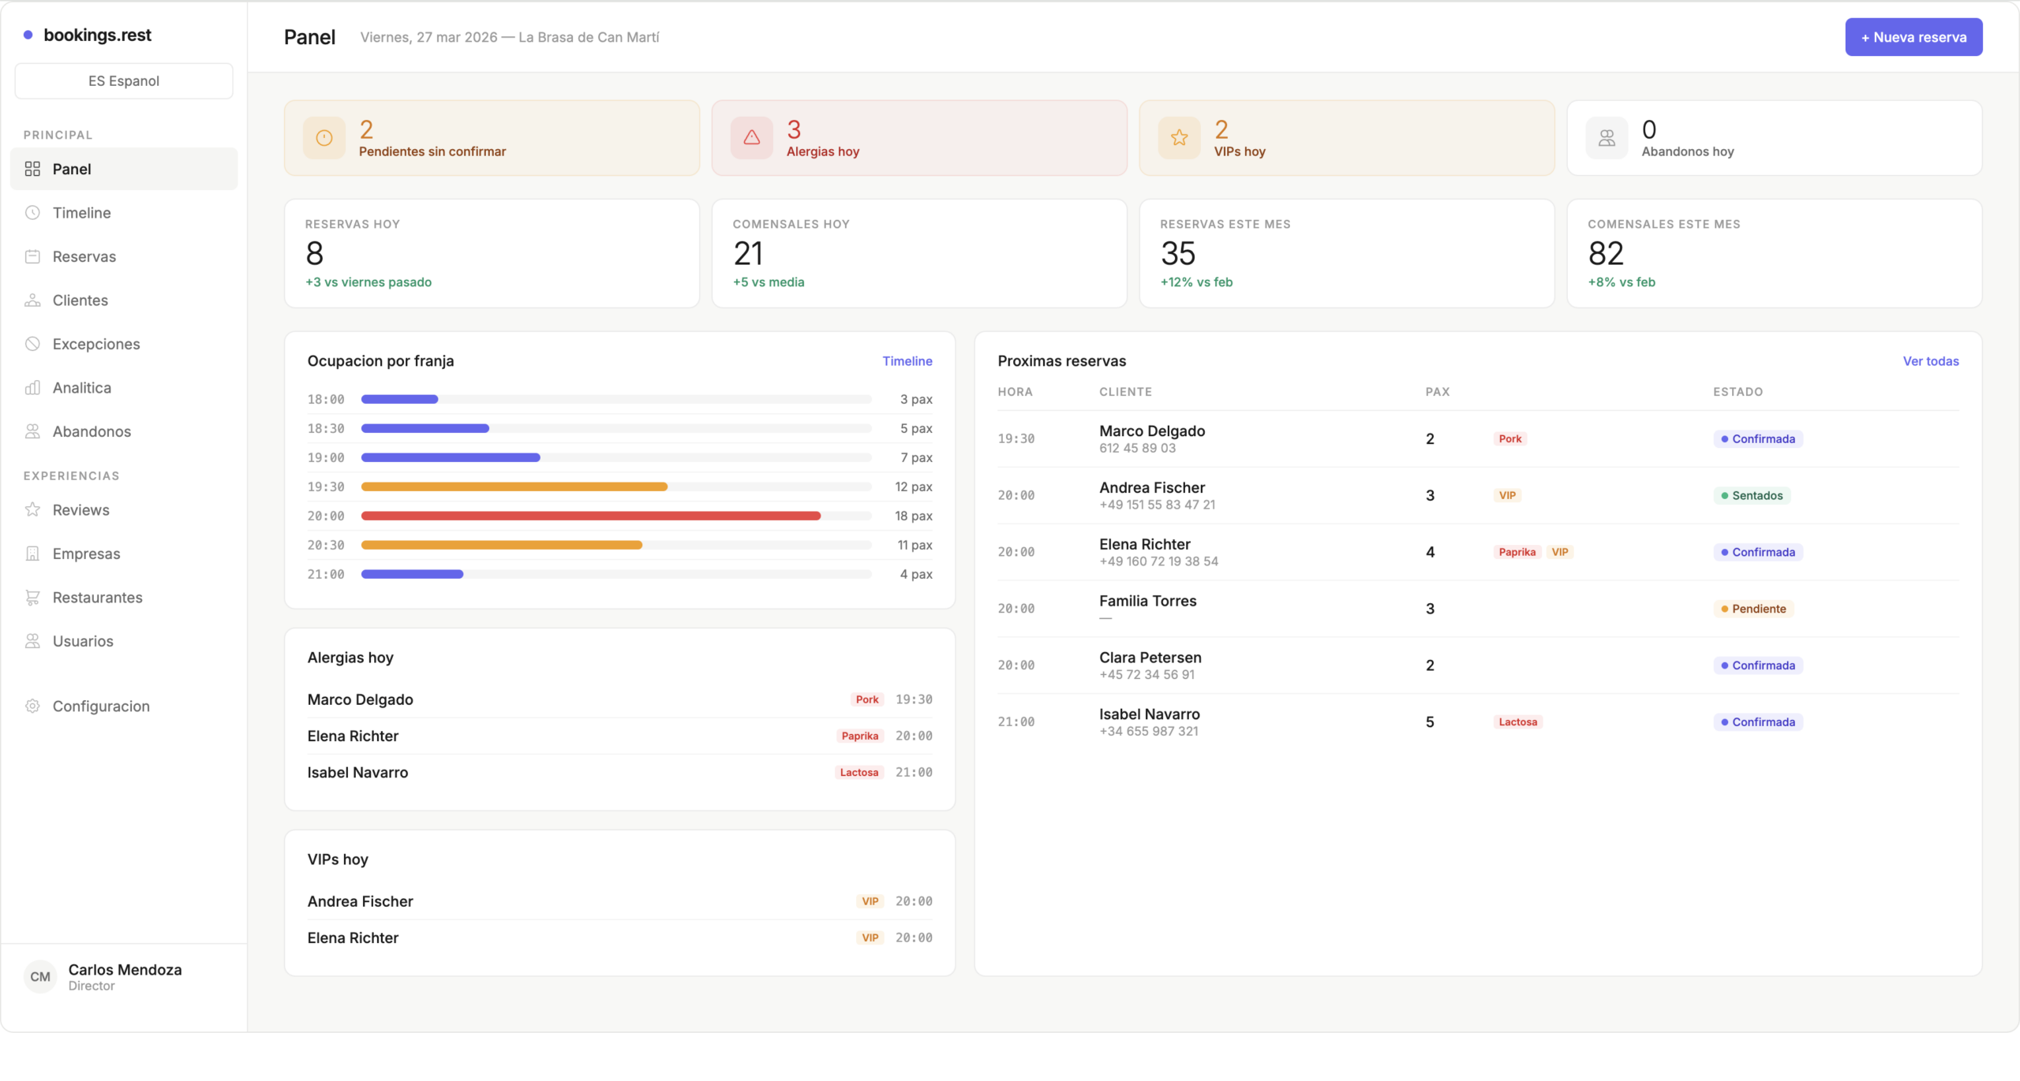Image resolution: width=2020 pixels, height=1081 pixels.
Task: Click the Analitica bar chart icon
Action: [32, 388]
